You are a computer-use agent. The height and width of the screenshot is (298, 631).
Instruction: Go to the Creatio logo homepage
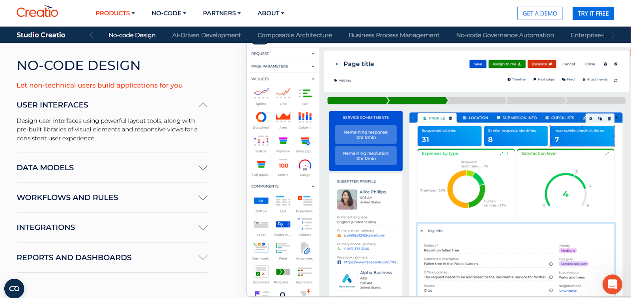tap(37, 12)
